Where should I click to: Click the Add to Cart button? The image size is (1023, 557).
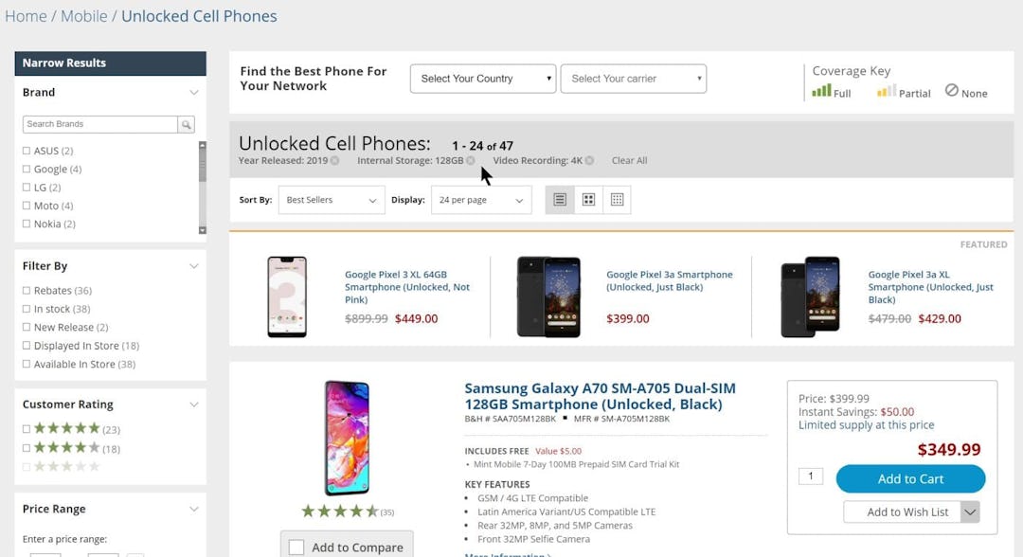909,478
